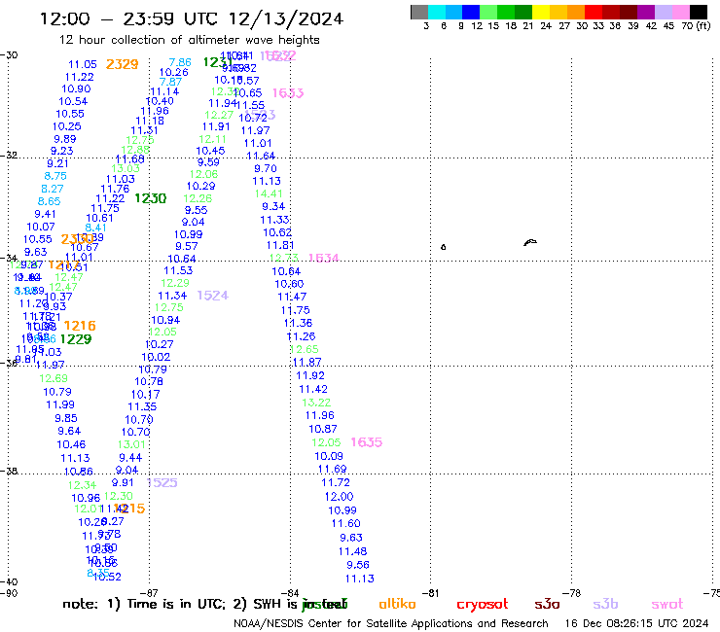Click the wave height value '13.03'
This screenshot has height=632, width=720.
click(x=126, y=168)
